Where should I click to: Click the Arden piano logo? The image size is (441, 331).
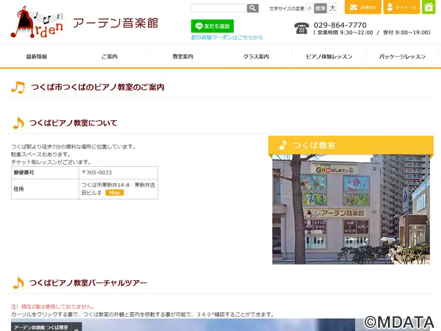[x=37, y=23]
